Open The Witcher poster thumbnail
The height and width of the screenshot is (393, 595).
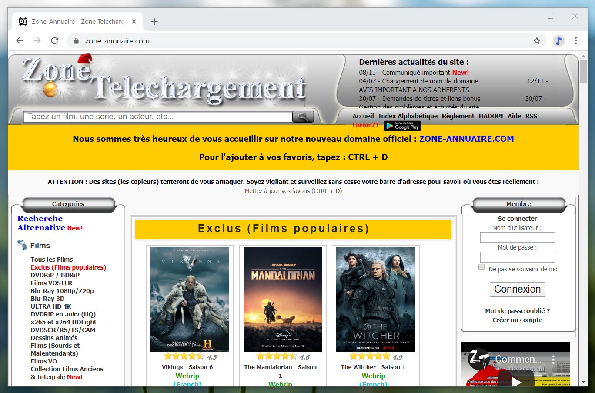[x=375, y=299]
